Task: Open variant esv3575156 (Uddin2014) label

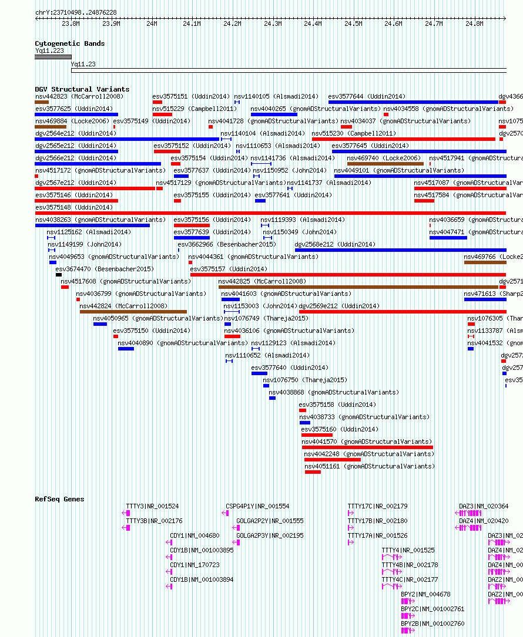Action: click(x=212, y=220)
